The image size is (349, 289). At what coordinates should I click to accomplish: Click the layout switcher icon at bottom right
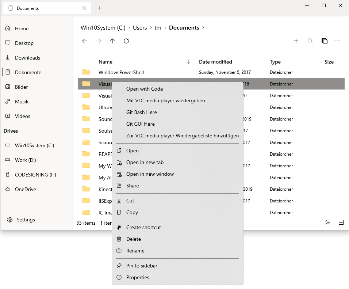point(341,222)
